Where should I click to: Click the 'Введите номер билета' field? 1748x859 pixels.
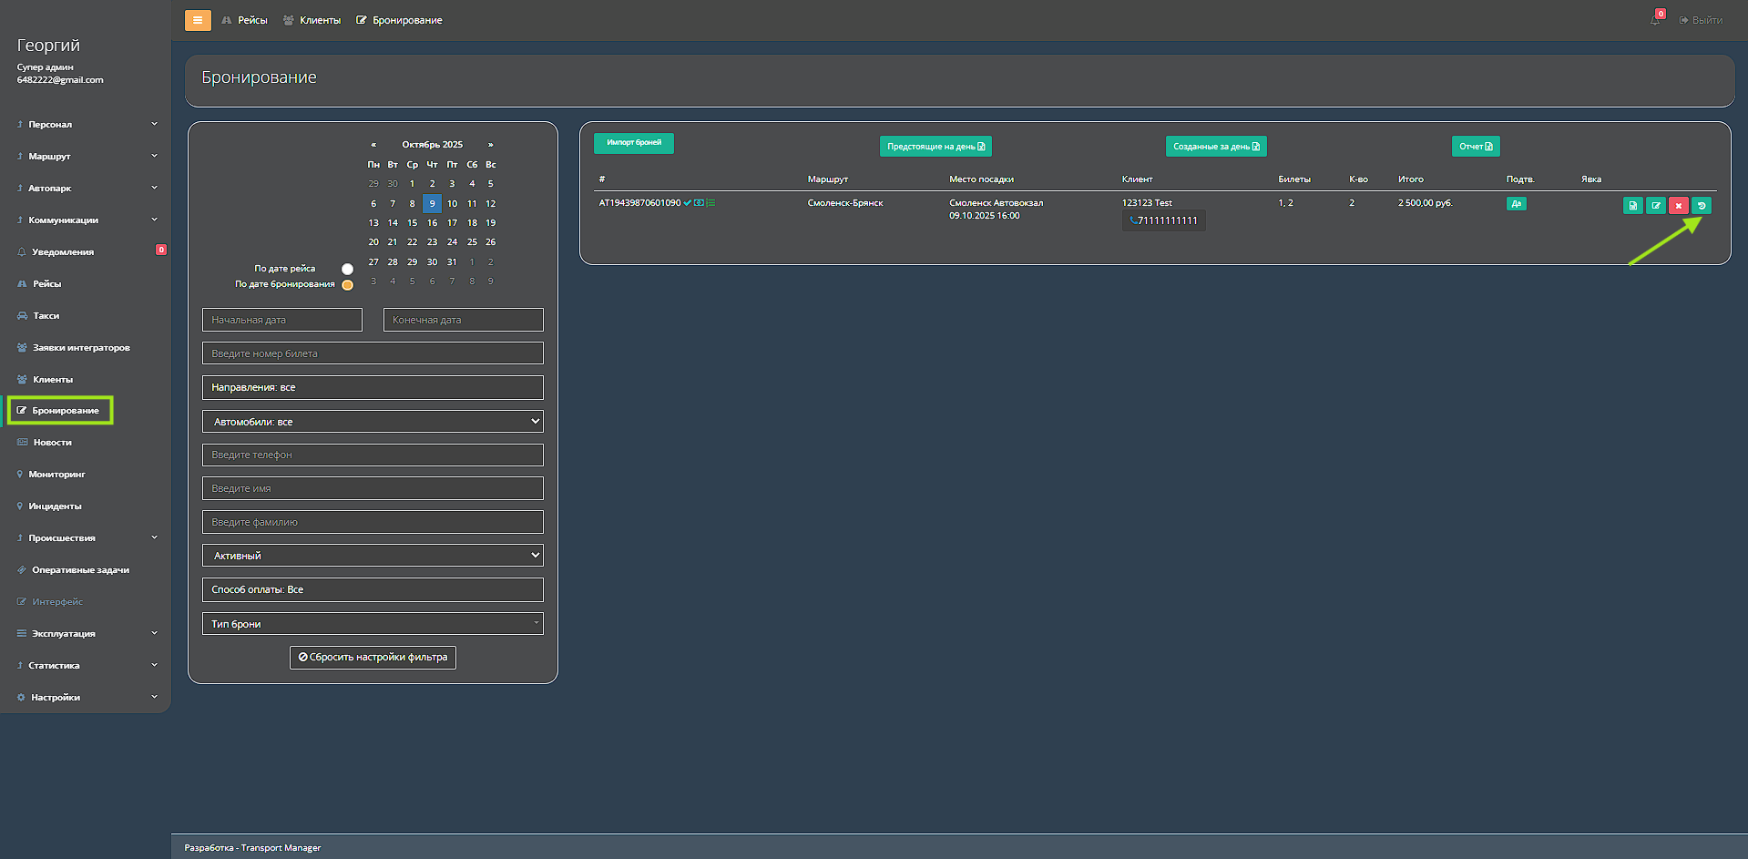pyautogui.click(x=373, y=353)
